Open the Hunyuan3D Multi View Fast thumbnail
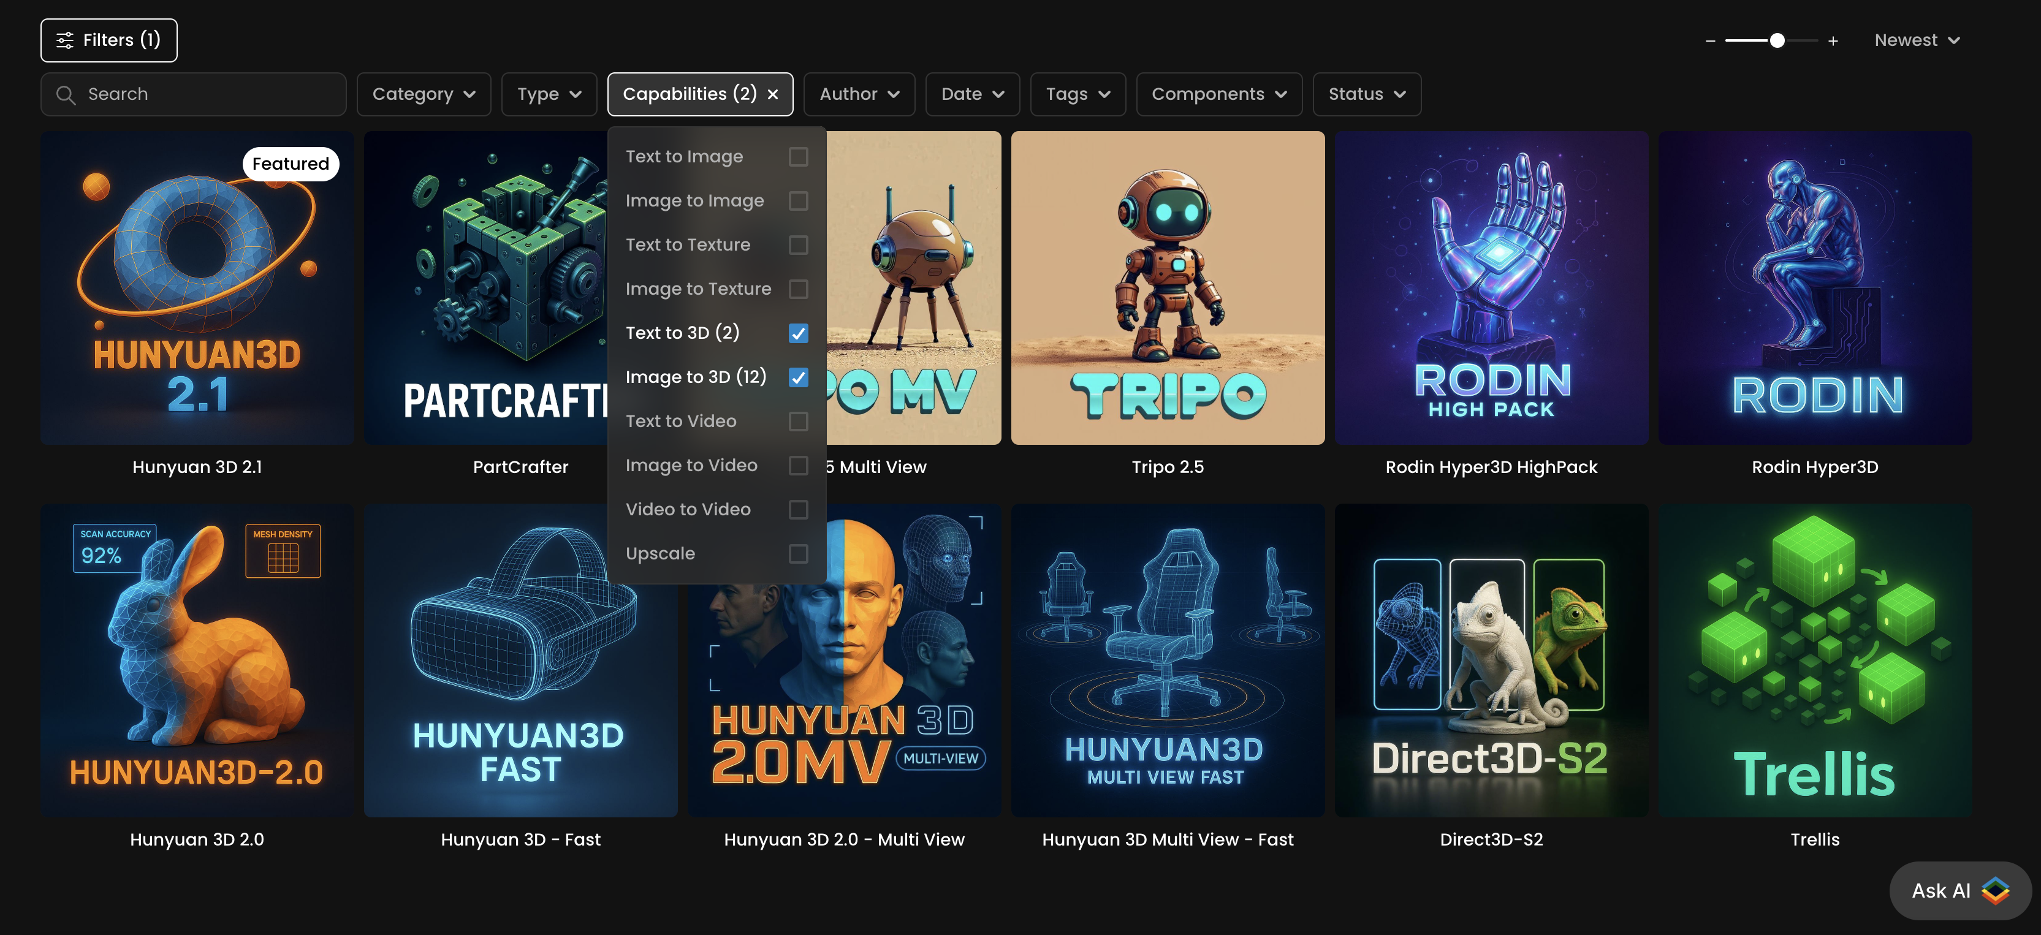This screenshot has width=2041, height=935. point(1167,660)
